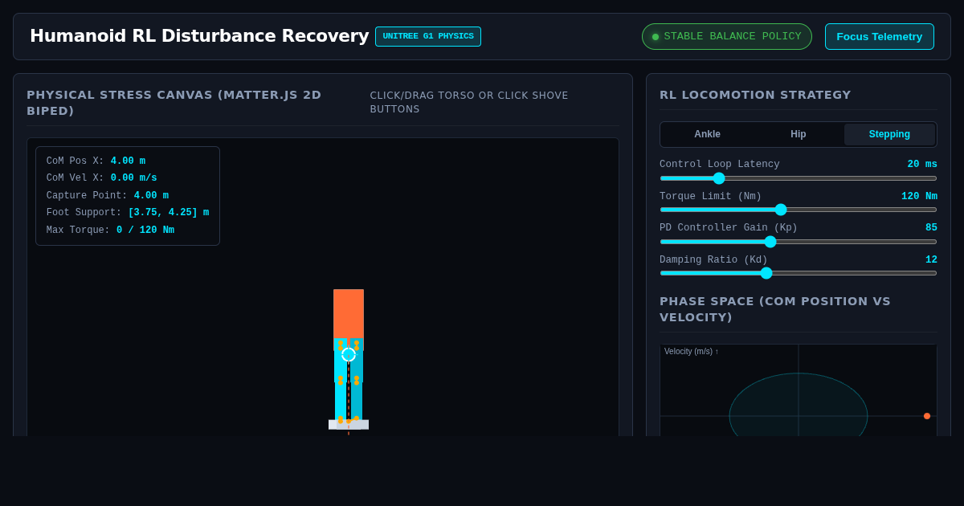Image resolution: width=964 pixels, height=506 pixels.
Task: Click the CoM Vel X value 0.00 m/s
Action: [x=133, y=178]
